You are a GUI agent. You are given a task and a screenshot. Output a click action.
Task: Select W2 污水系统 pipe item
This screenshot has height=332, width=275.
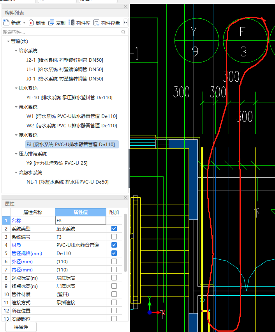72,125
